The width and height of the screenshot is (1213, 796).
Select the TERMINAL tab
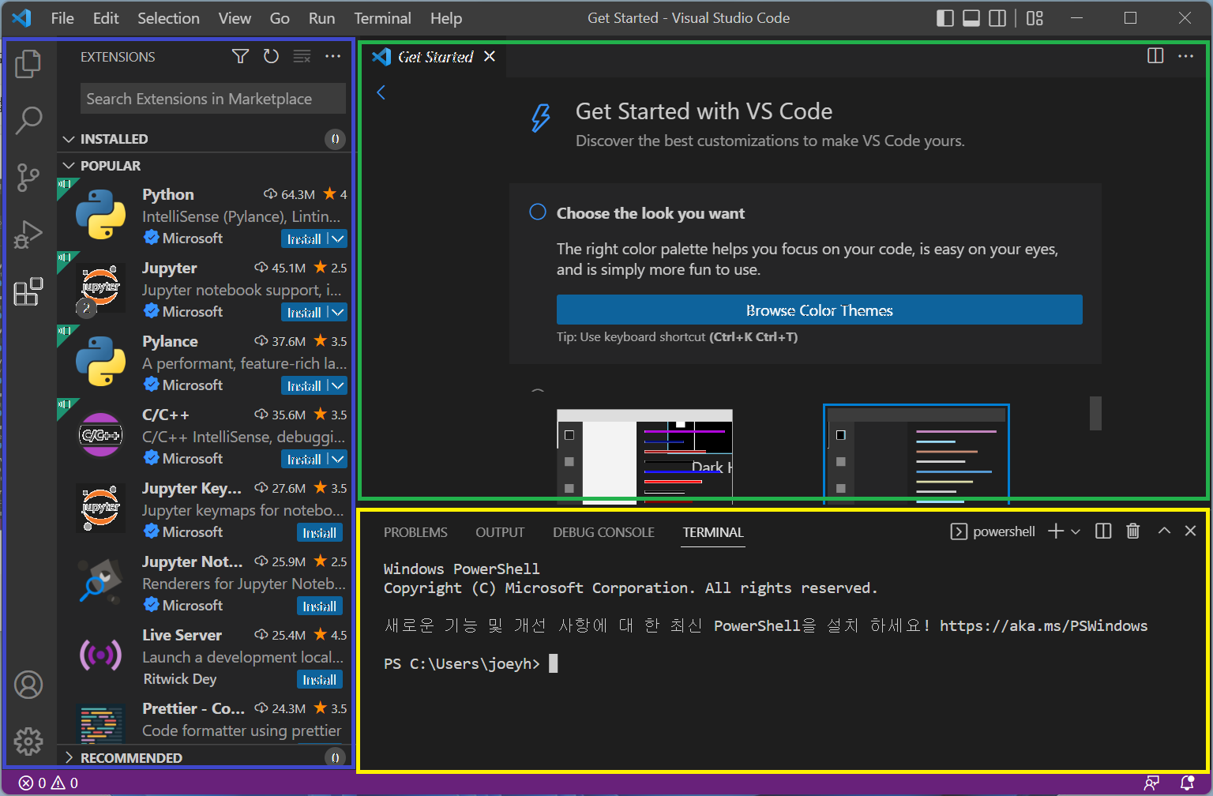[713, 532]
